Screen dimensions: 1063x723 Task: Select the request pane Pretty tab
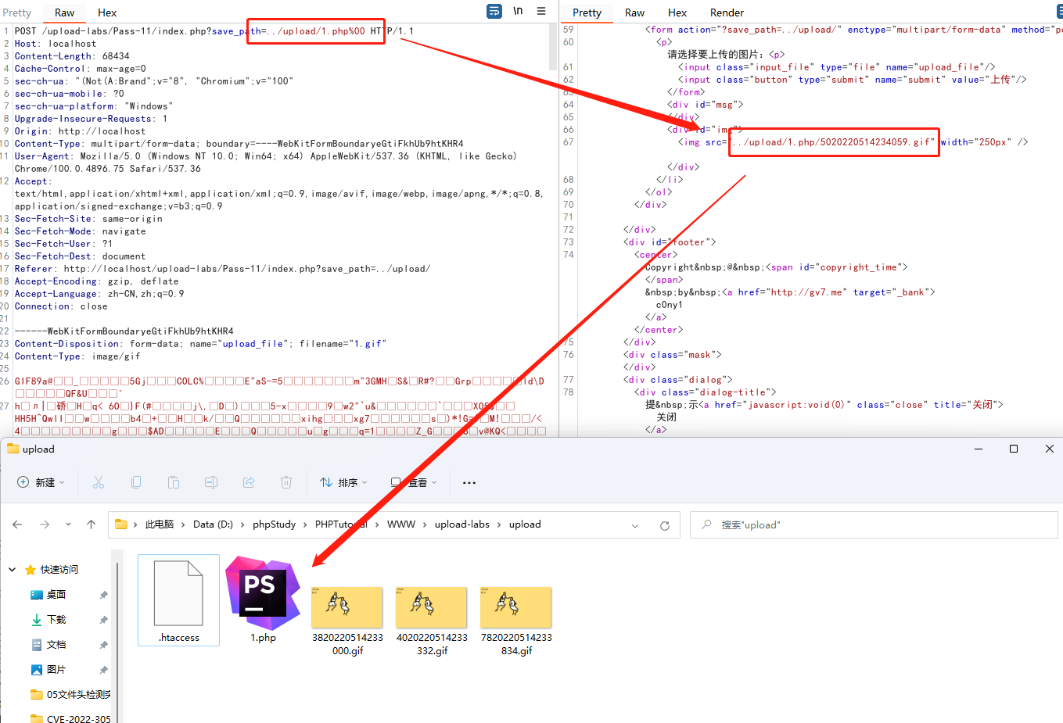17,13
